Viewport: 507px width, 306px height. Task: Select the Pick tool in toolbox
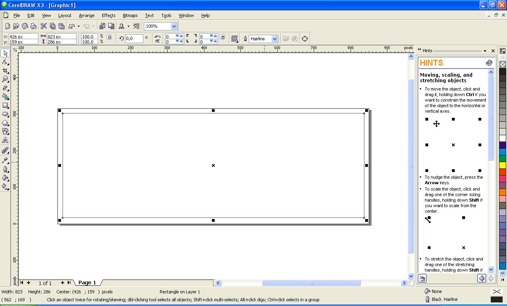6,53
